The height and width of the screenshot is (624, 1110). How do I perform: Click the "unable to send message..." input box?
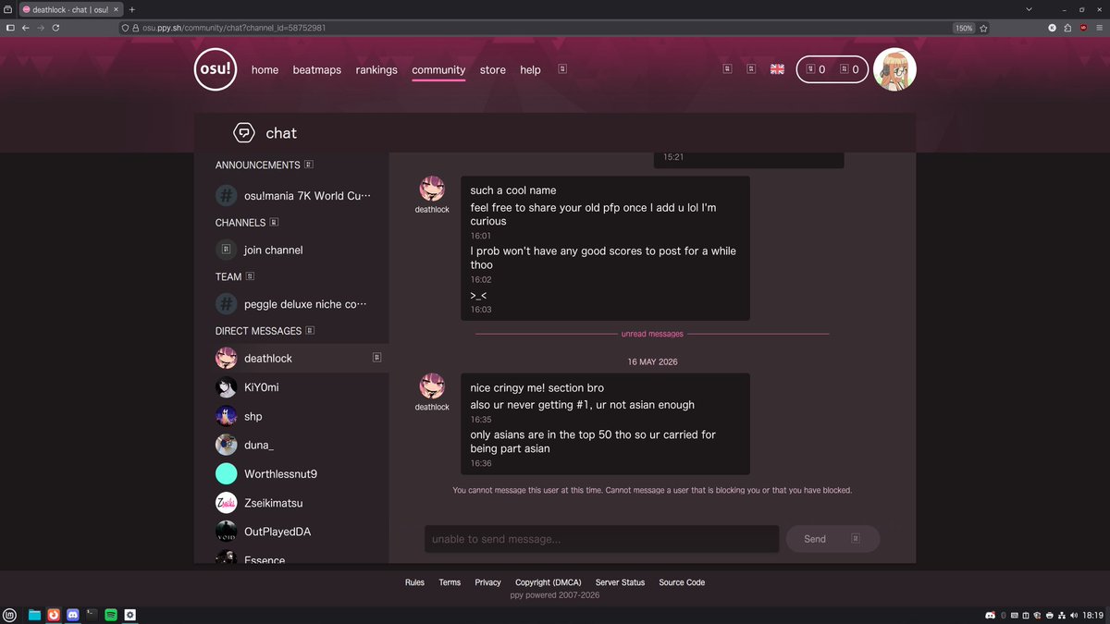point(601,539)
